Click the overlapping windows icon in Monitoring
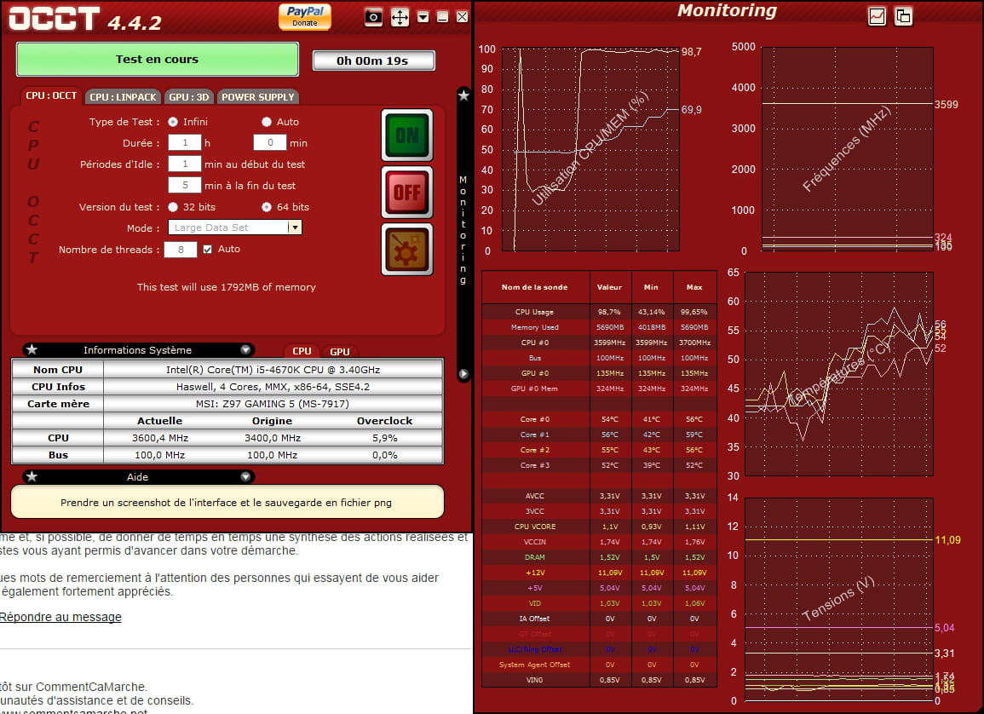This screenshot has width=984, height=714. pyautogui.click(x=902, y=16)
